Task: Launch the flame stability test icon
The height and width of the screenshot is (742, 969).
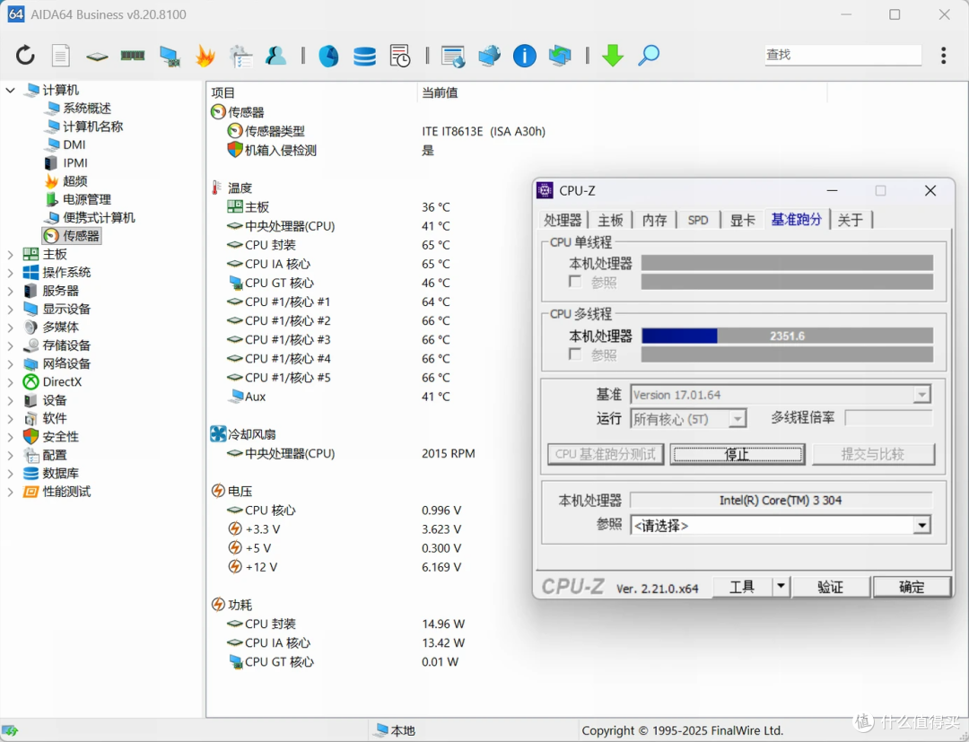Action: click(x=205, y=56)
